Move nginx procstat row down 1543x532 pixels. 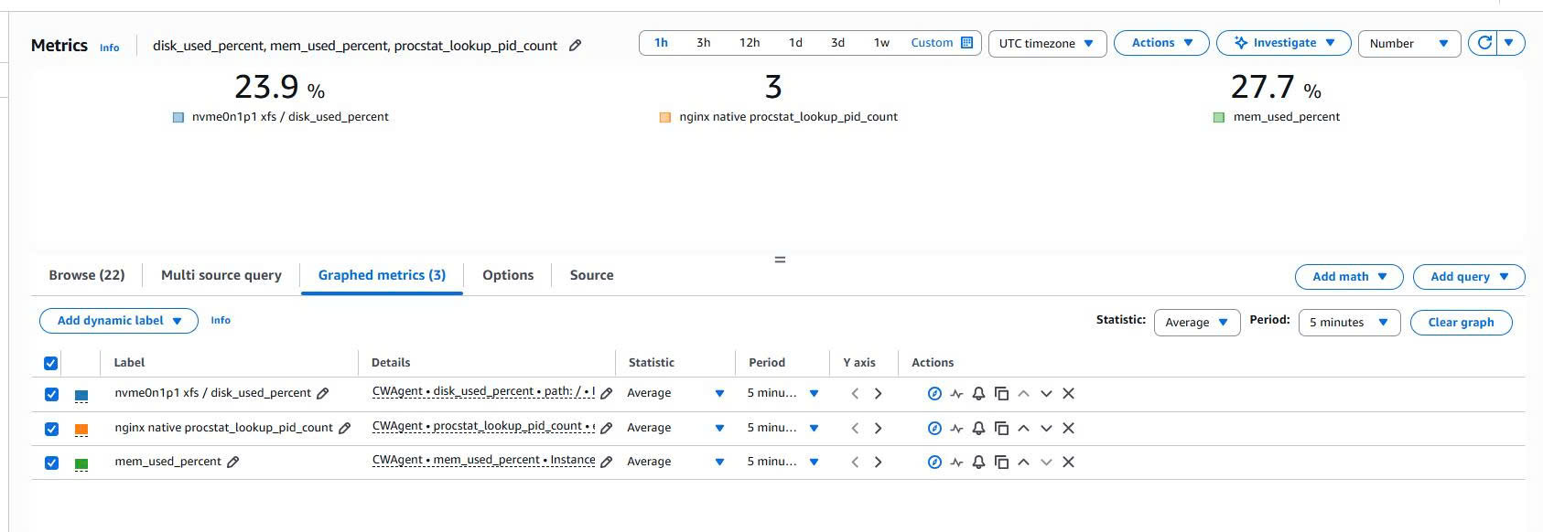1046,429
